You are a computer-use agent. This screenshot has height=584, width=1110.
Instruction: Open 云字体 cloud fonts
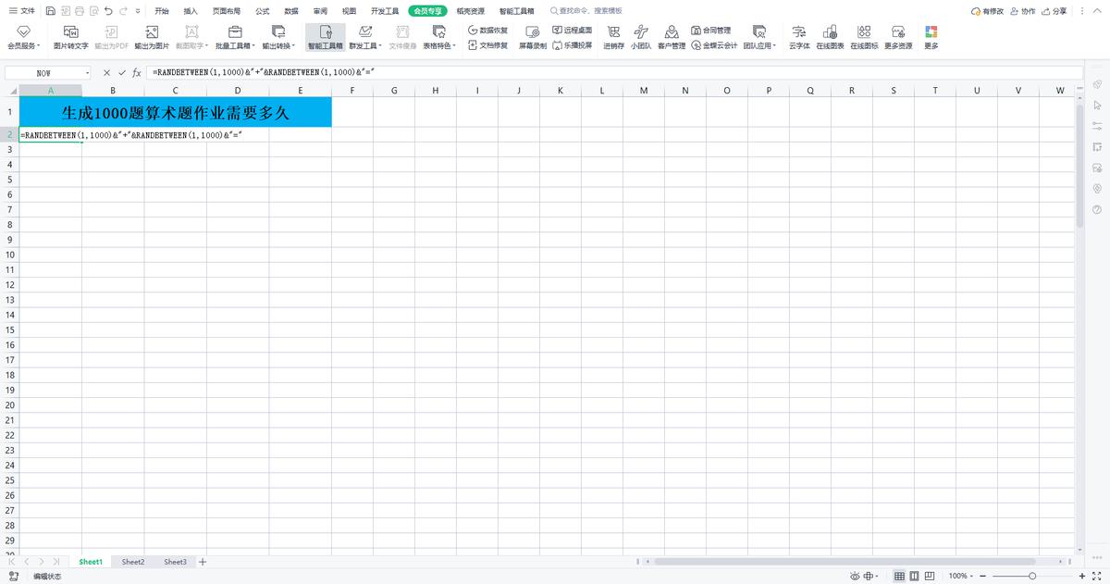pos(799,37)
